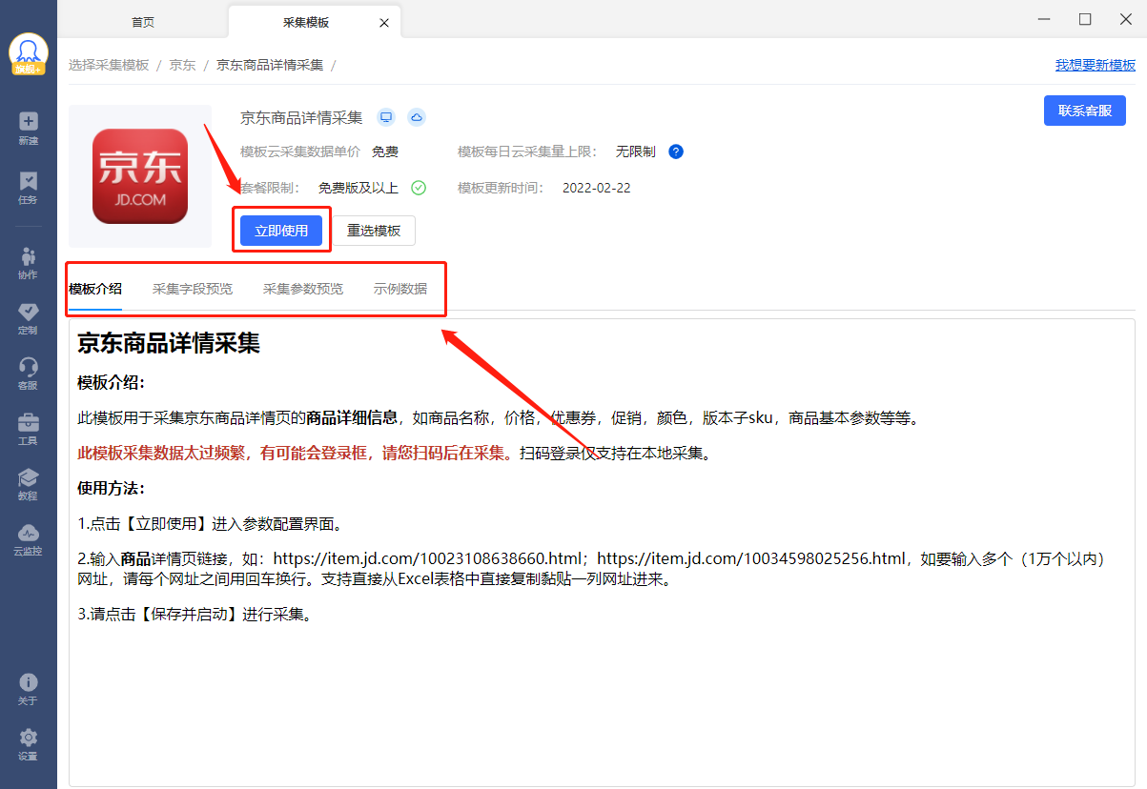Image resolution: width=1147 pixels, height=789 pixels.
Task: Click the 重选模板 button
Action: [374, 231]
